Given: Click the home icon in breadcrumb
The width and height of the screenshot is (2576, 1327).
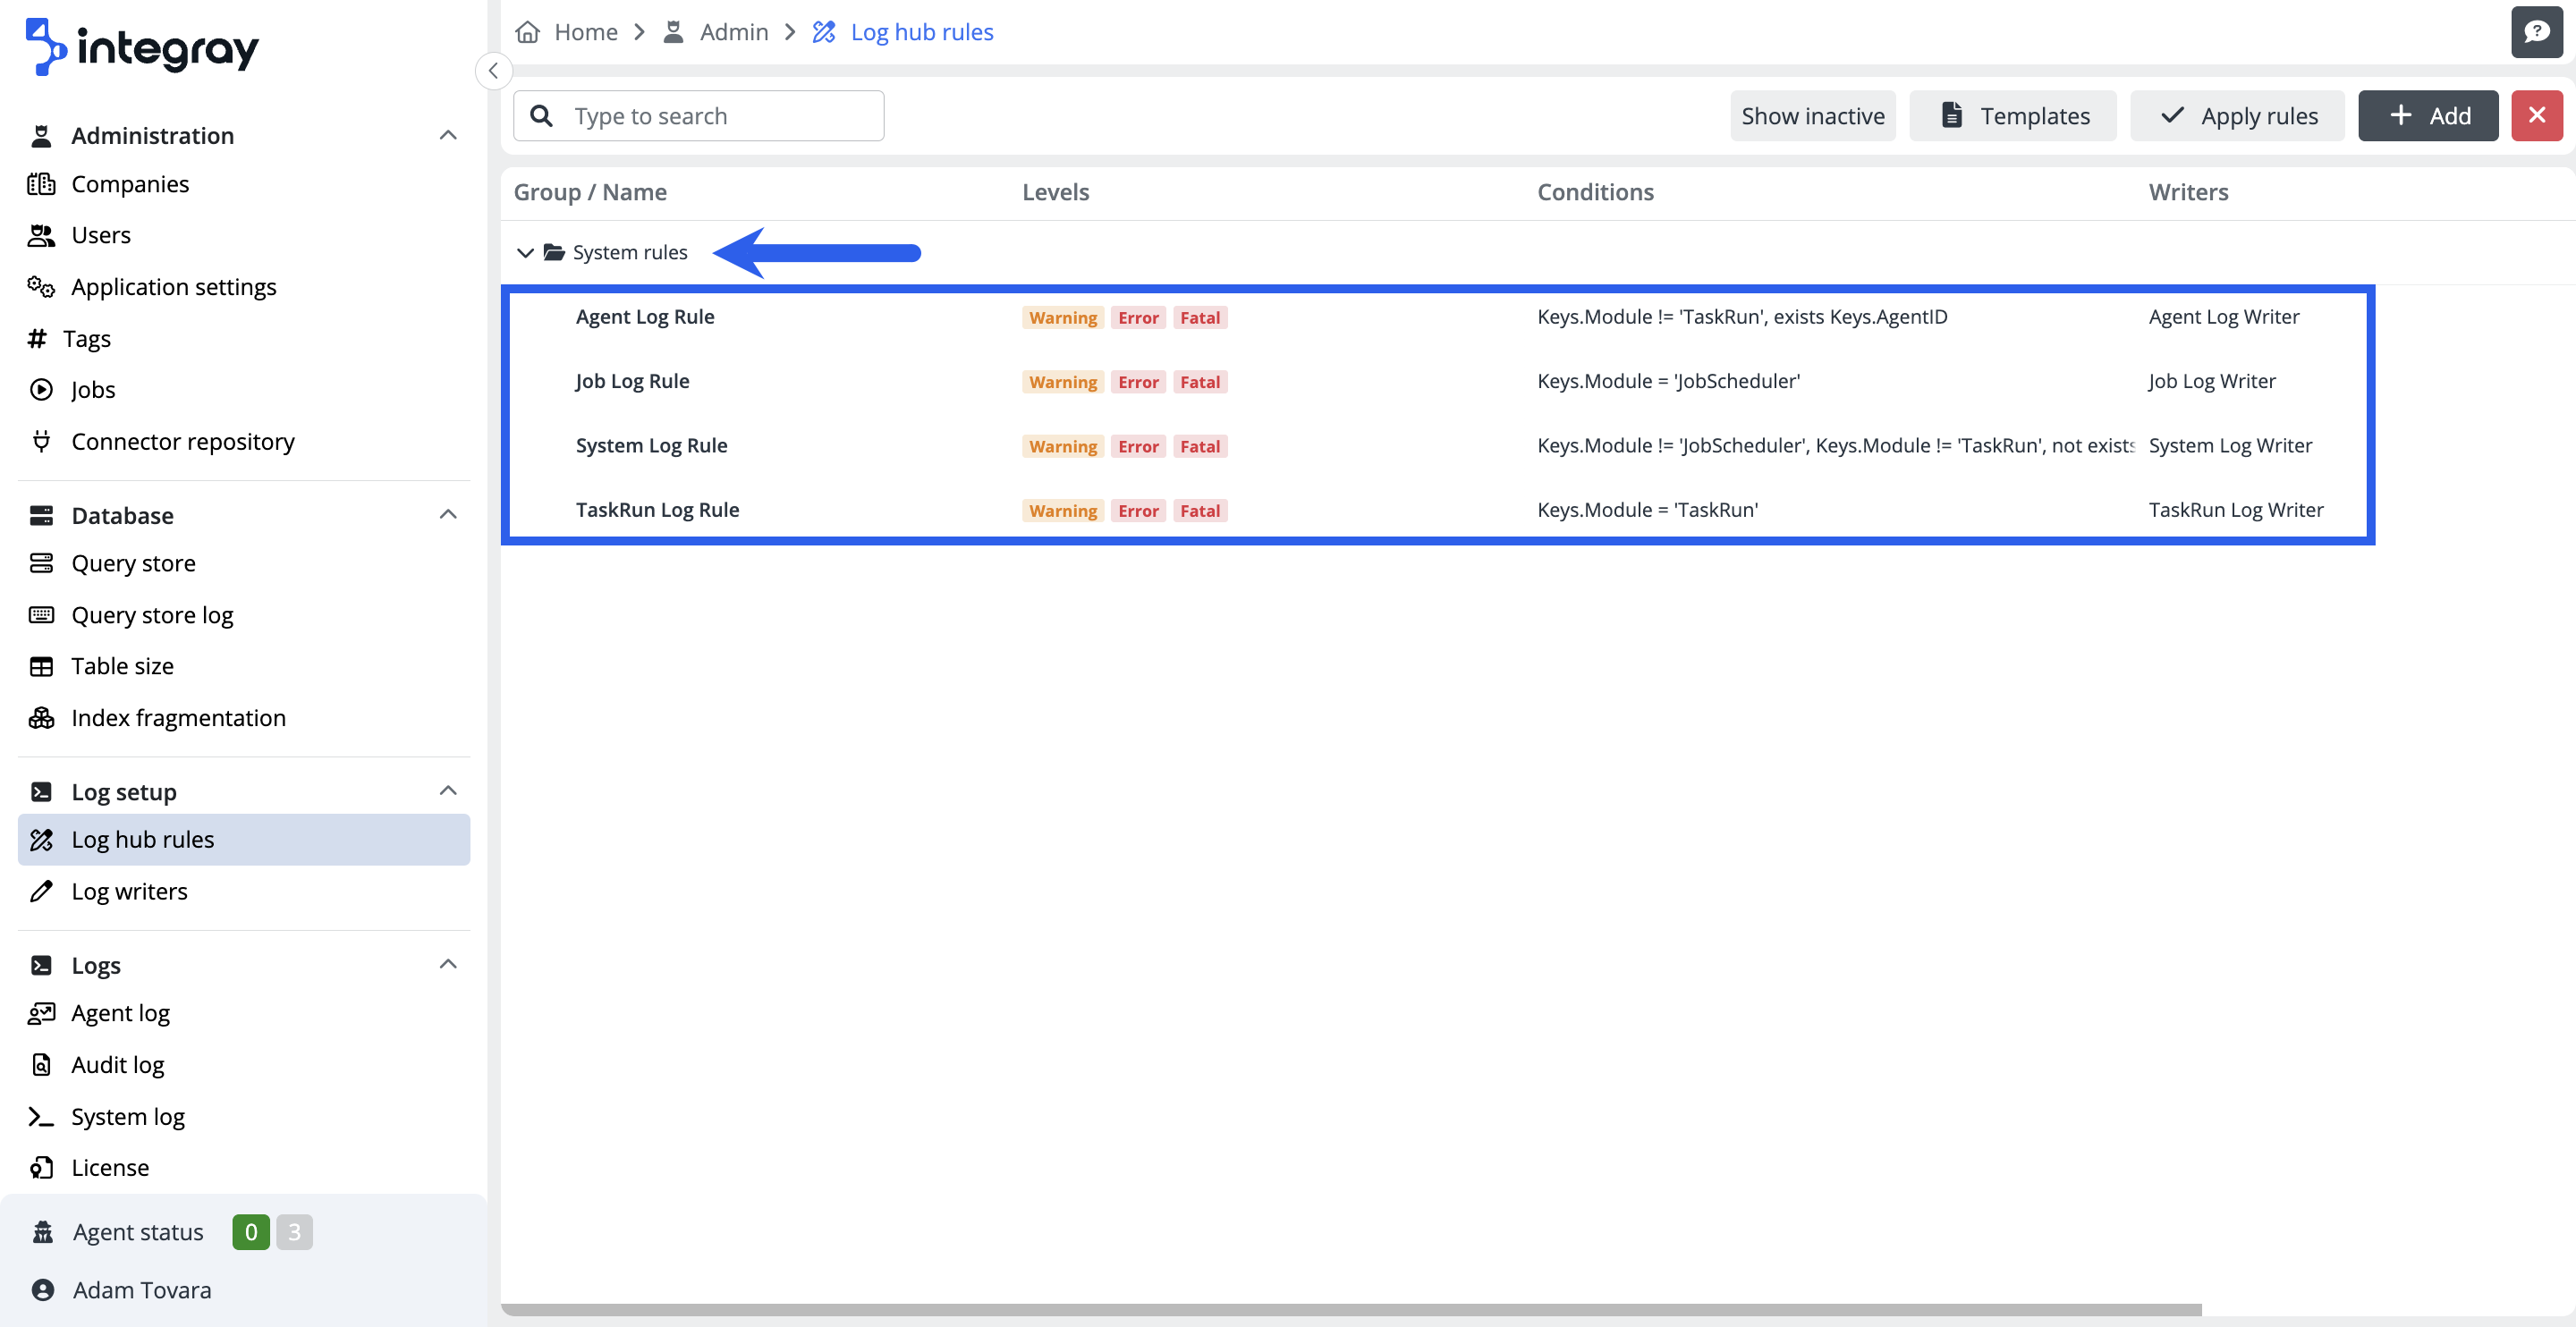Looking at the screenshot, I should (x=528, y=32).
